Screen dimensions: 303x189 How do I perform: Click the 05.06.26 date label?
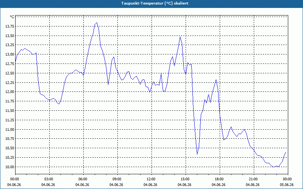287,185
